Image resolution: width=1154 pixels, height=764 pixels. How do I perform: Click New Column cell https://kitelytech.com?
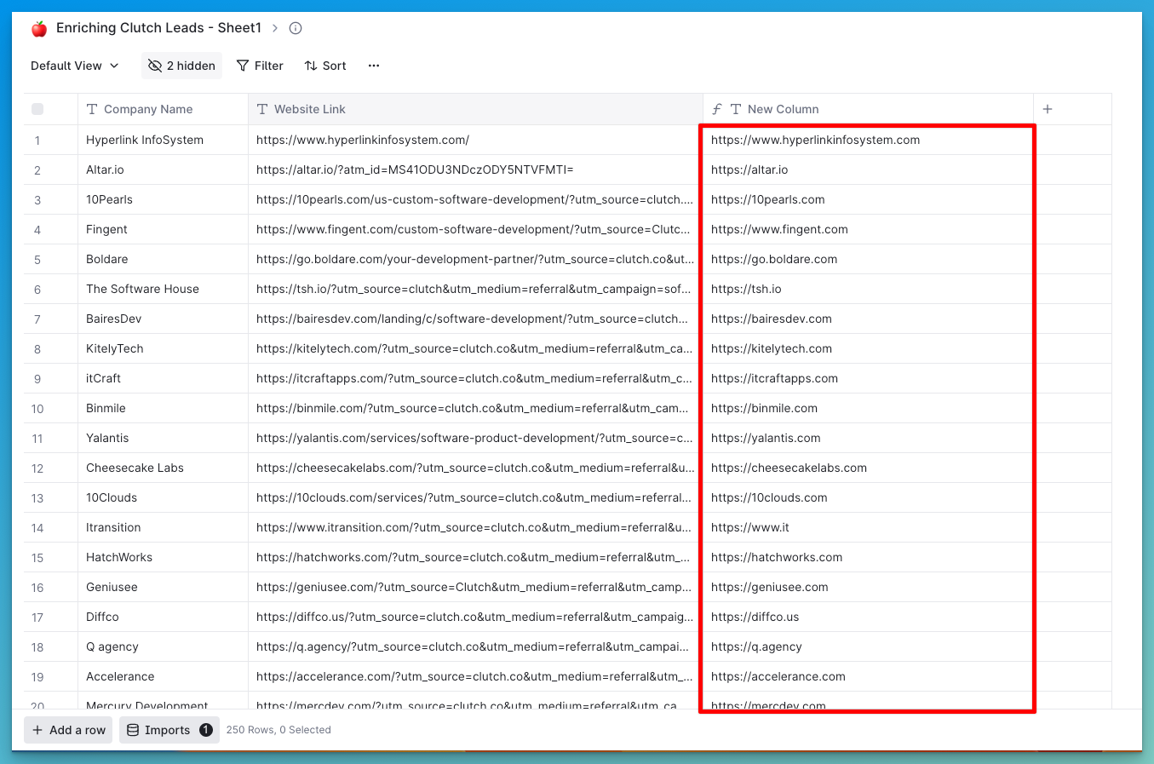click(868, 348)
